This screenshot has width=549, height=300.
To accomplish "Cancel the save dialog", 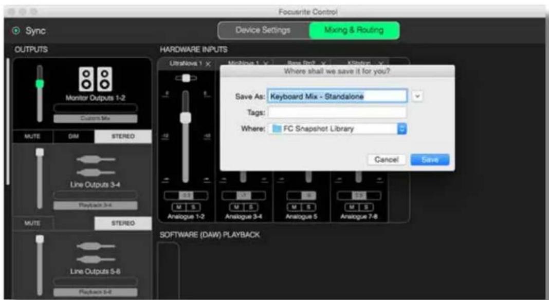I will [x=386, y=160].
